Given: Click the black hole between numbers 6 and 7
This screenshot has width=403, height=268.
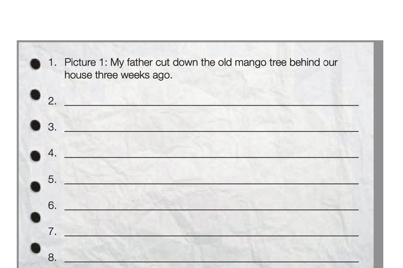Looking at the screenshot, I should [x=35, y=218].
